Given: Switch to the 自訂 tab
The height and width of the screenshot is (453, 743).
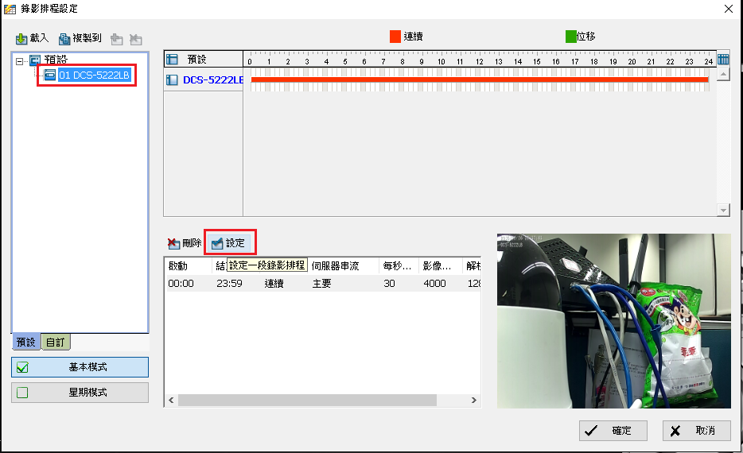Looking at the screenshot, I should click(x=56, y=343).
